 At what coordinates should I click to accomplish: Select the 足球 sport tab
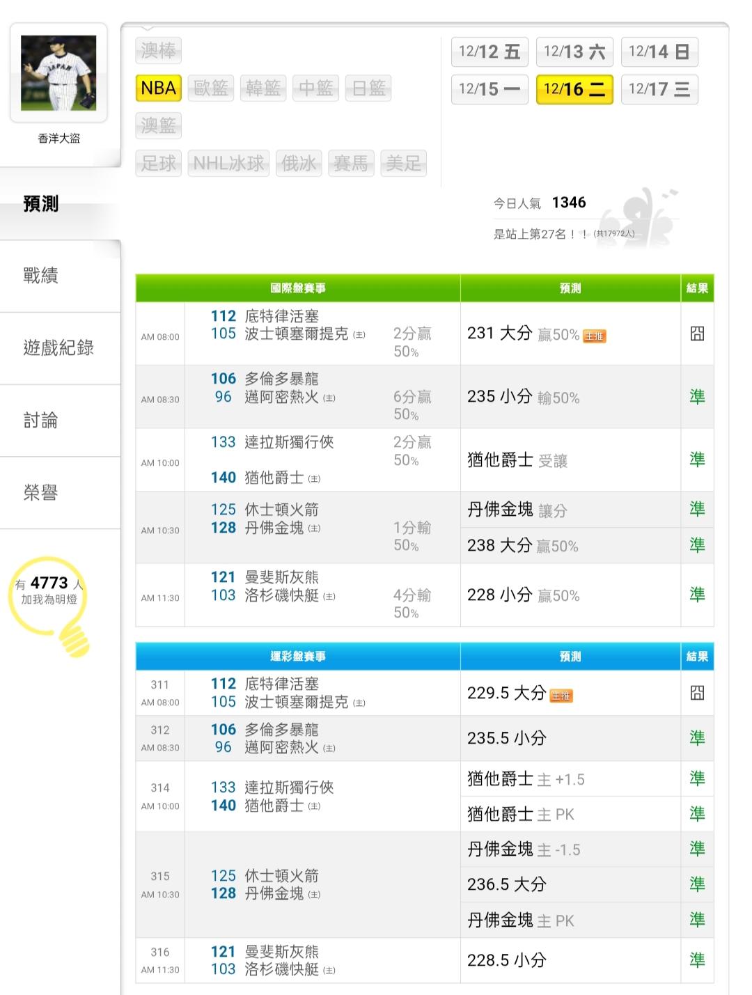pyautogui.click(x=159, y=164)
